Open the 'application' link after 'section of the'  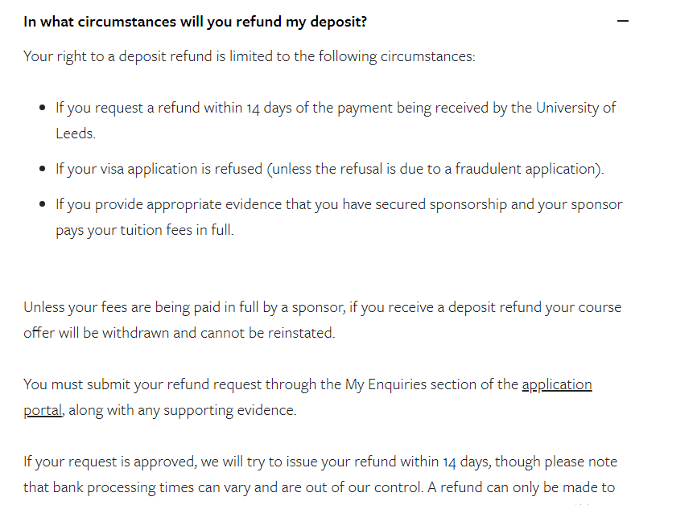click(x=557, y=384)
